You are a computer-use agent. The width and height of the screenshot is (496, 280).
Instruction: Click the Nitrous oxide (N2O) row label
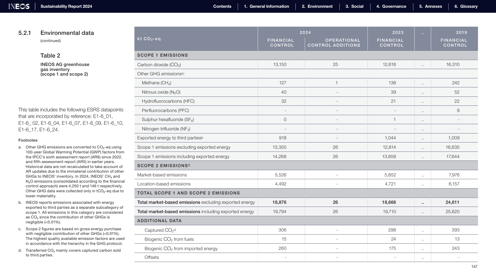click(161, 92)
